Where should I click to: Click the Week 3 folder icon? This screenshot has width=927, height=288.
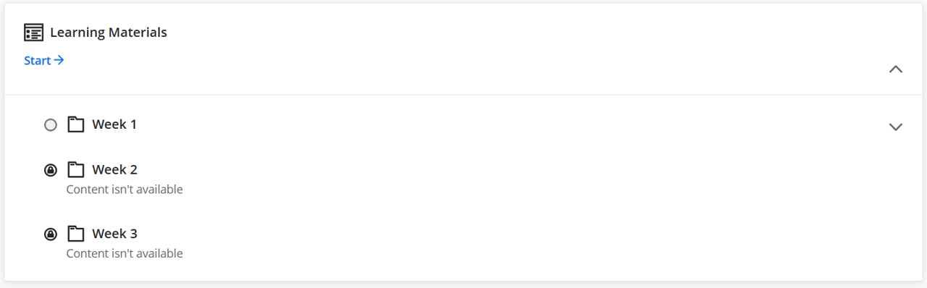[76, 234]
